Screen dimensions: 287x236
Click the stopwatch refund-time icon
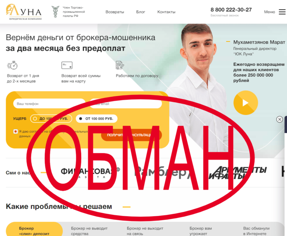[x=12, y=65]
